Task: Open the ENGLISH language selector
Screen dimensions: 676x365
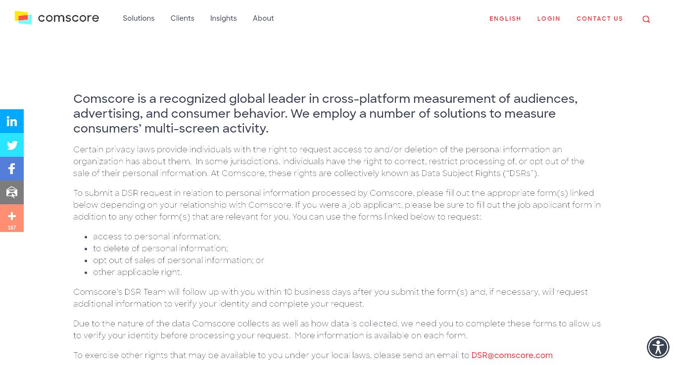Action: point(505,19)
